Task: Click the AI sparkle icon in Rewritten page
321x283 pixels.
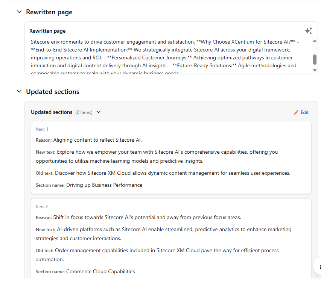Action: coord(308,31)
